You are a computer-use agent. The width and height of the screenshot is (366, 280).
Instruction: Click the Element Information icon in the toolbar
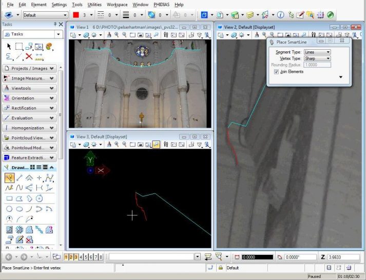click(x=281, y=15)
